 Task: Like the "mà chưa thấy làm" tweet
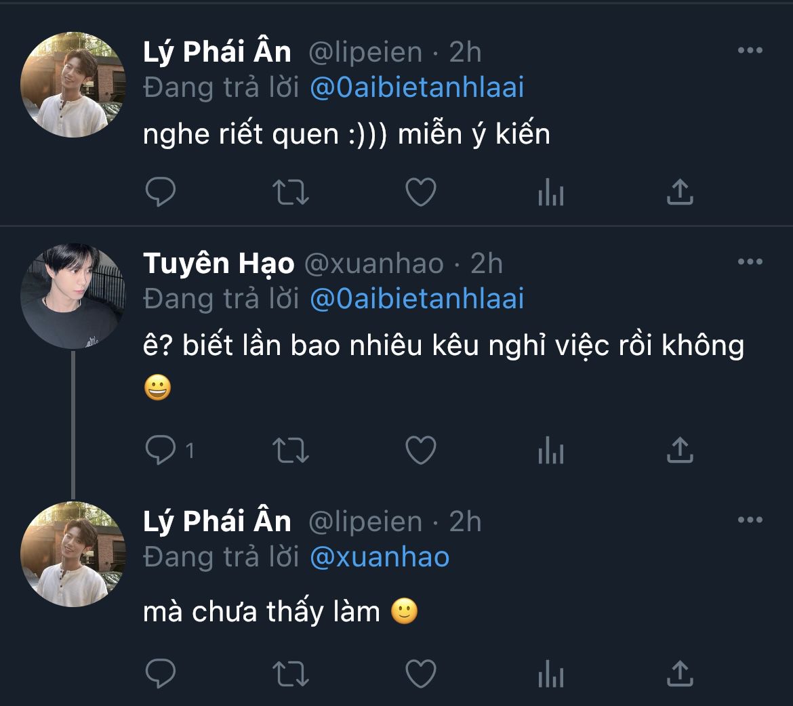(x=420, y=673)
